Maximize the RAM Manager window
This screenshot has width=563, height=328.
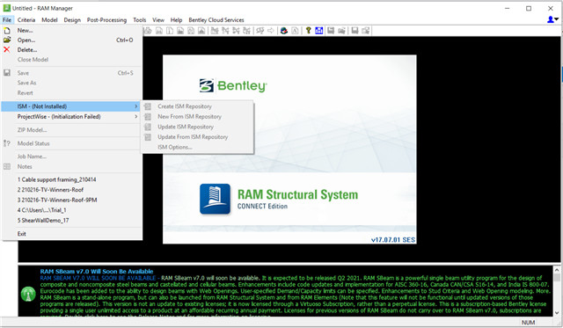point(529,8)
